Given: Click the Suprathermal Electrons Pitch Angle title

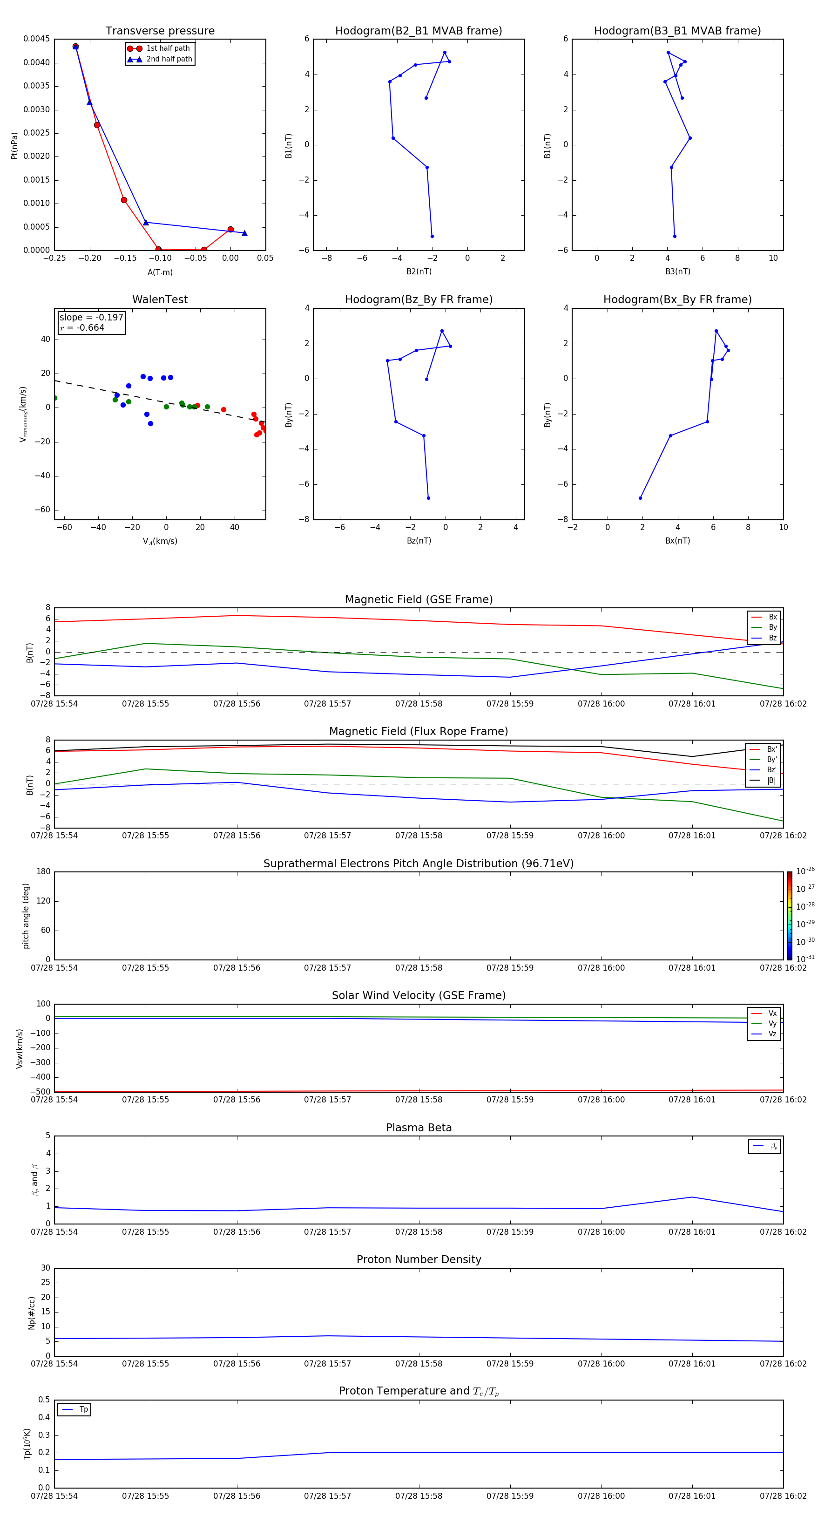Looking at the screenshot, I should [419, 864].
